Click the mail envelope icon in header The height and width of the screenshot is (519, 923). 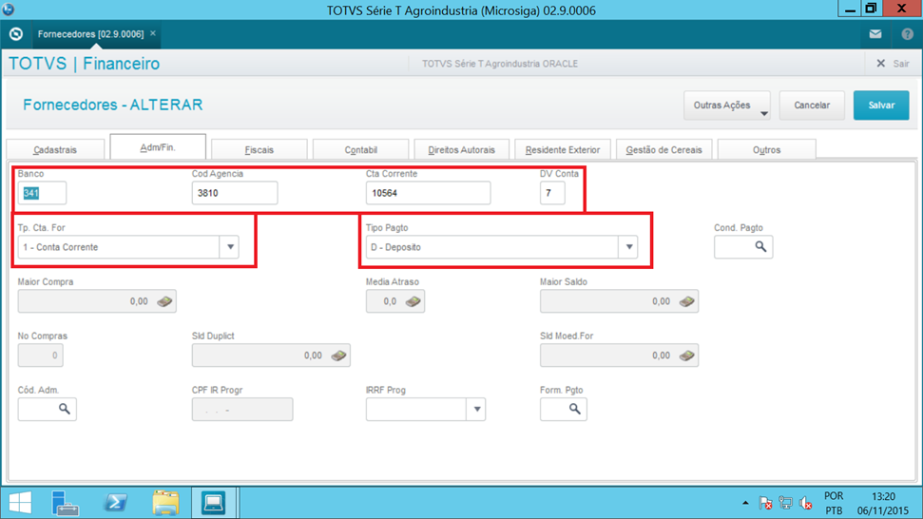(875, 34)
